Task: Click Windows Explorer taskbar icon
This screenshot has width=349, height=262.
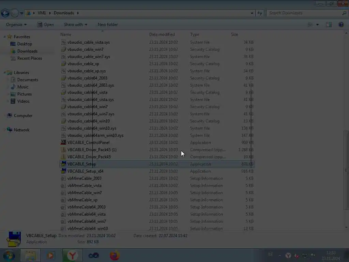Action: click(x=30, y=256)
